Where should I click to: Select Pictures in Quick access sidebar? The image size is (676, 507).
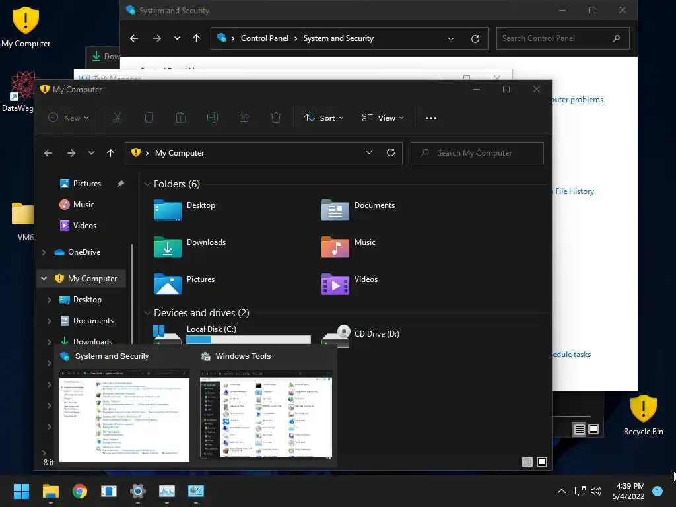(x=87, y=184)
